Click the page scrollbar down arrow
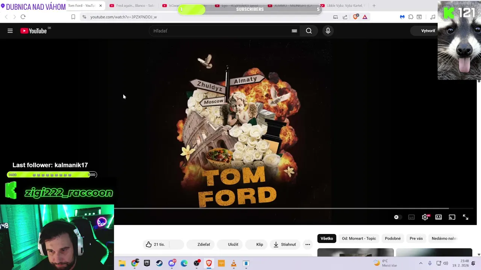Screen dimensions: 481x270 click(479, 255)
